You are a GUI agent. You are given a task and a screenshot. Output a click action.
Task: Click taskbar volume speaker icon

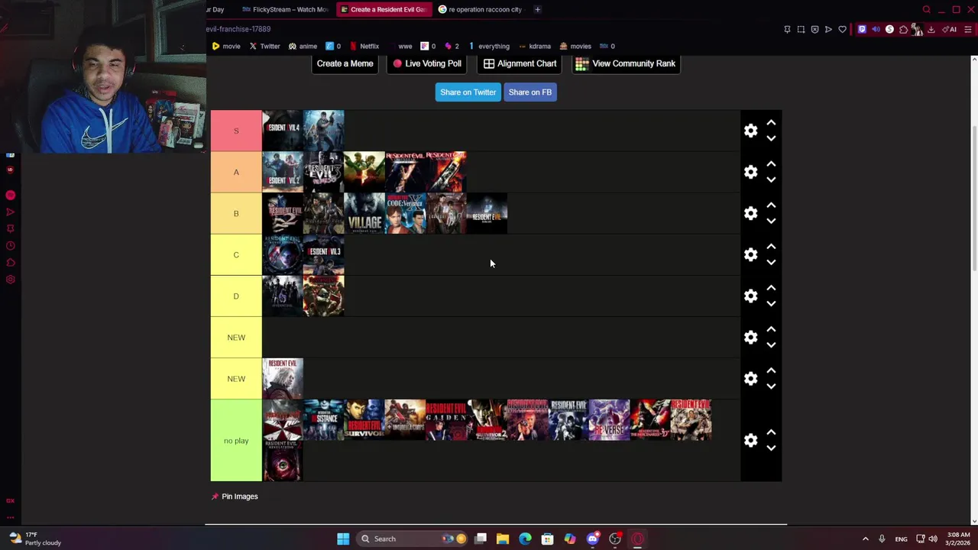pyautogui.click(x=933, y=539)
